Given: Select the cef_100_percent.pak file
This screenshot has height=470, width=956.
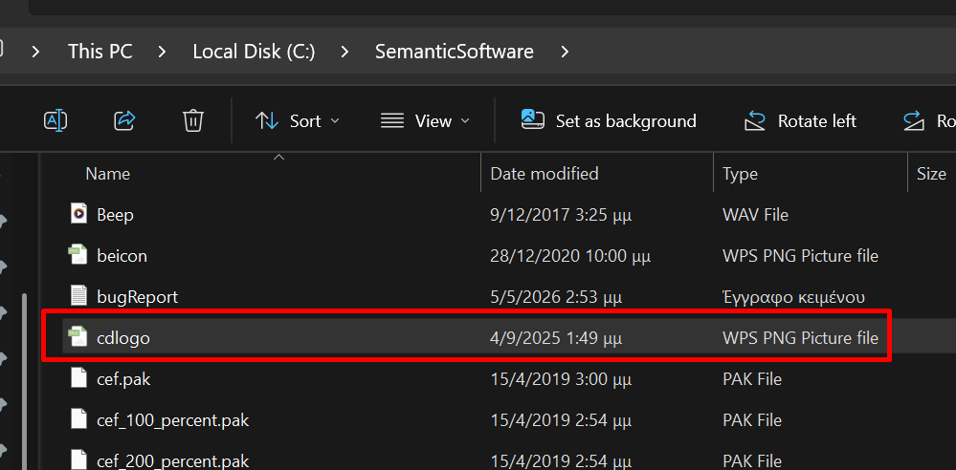Looking at the screenshot, I should 476,420.
